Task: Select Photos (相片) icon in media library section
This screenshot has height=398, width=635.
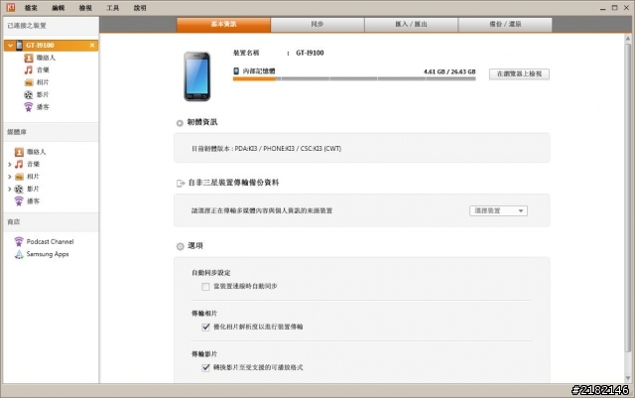Action: (x=19, y=177)
